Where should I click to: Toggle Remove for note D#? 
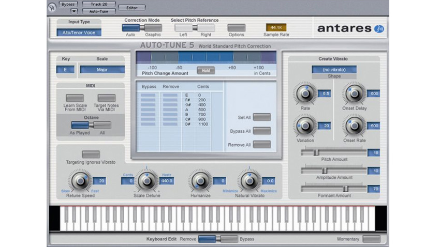point(170,124)
